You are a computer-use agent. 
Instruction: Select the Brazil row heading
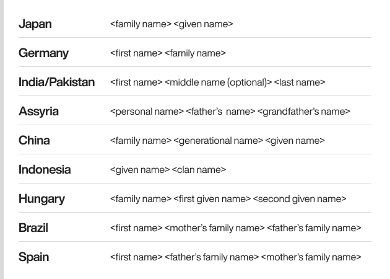click(x=33, y=228)
